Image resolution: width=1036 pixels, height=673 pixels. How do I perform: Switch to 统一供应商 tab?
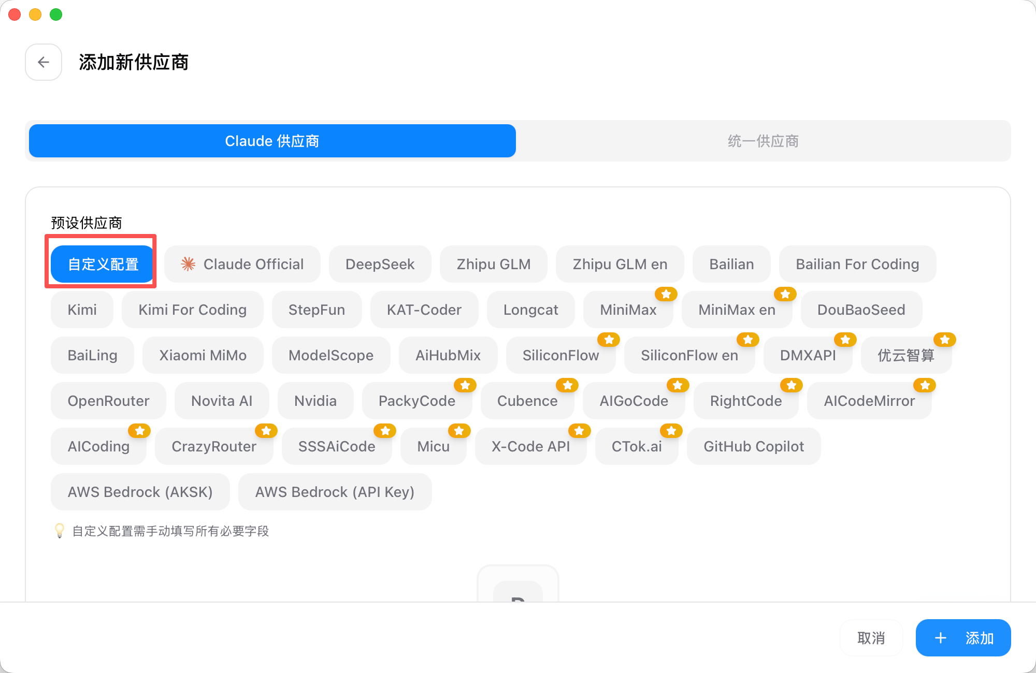(763, 141)
